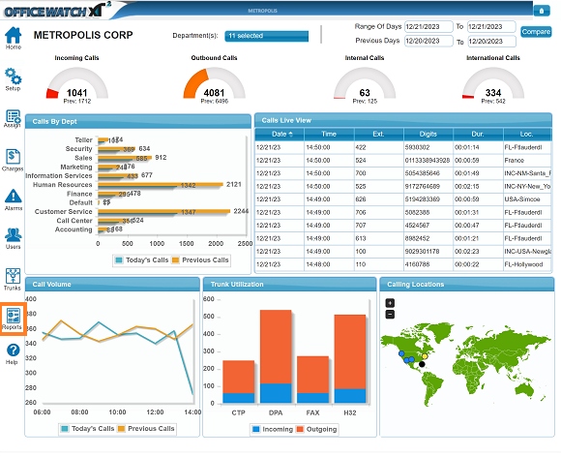Click the DPA bar in Trunk Utilization

[276, 356]
